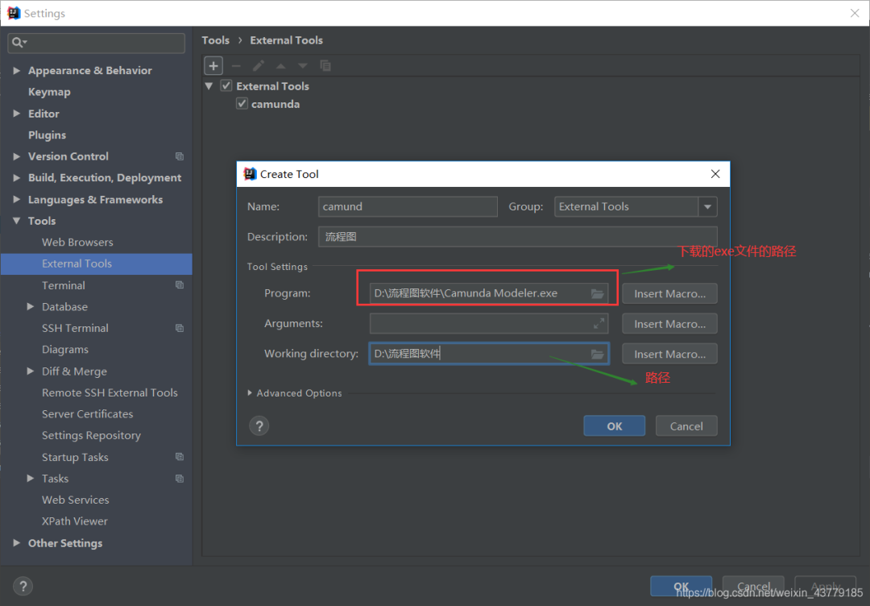Confirm Create Tool with OK
Image resolution: width=870 pixels, height=606 pixels.
pyautogui.click(x=614, y=426)
